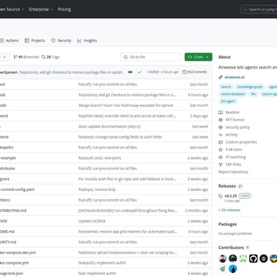Expand the Open Source menu
277x277 pixels.
tap(12, 9)
